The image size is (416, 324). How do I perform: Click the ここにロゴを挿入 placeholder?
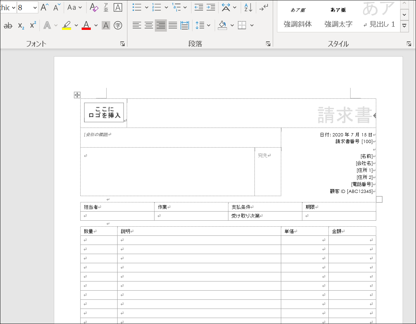click(x=104, y=113)
